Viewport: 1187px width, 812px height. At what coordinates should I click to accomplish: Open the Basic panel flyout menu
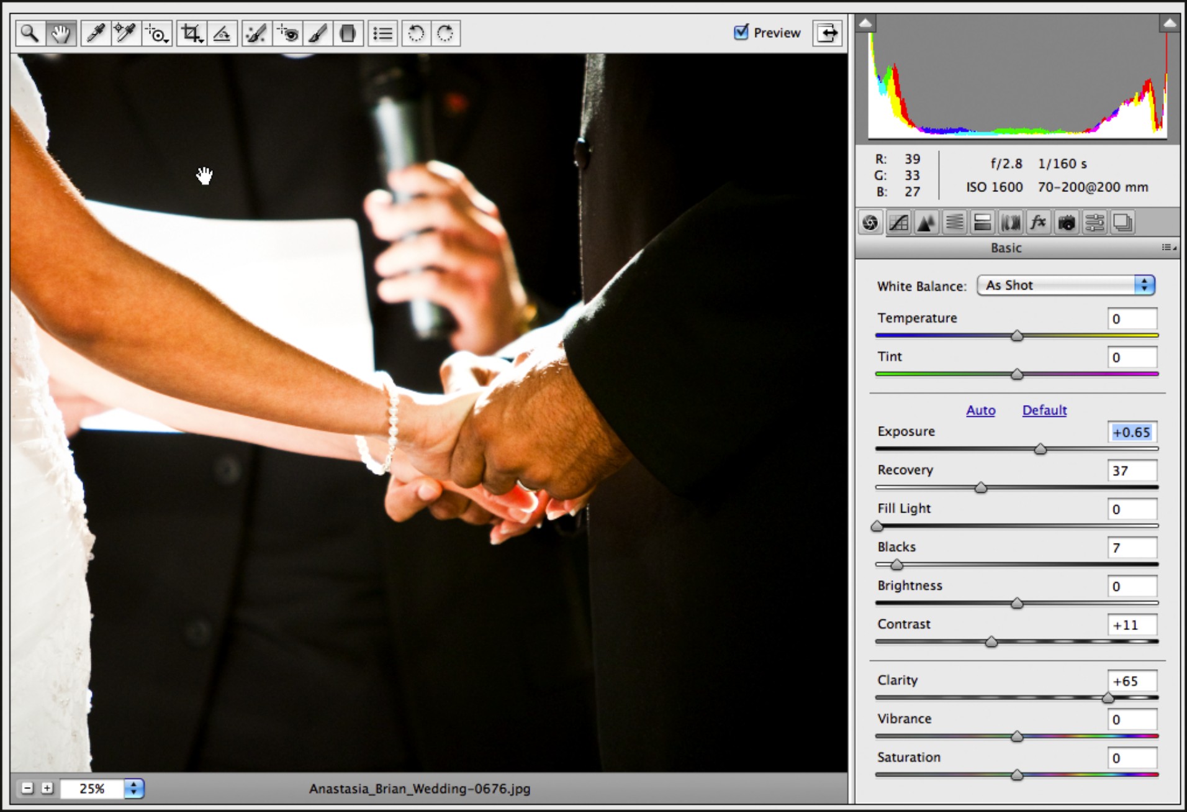point(1168,247)
